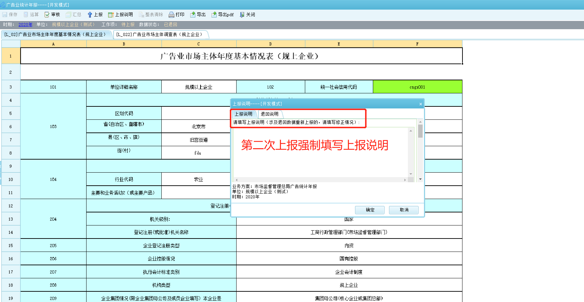Click the 打印 (print) icon
Screen dimensions: 584x302
tap(171, 15)
